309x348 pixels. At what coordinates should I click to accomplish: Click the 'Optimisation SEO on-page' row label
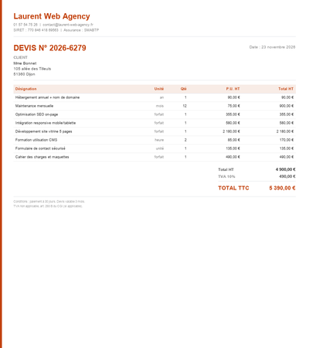click(x=36, y=114)
